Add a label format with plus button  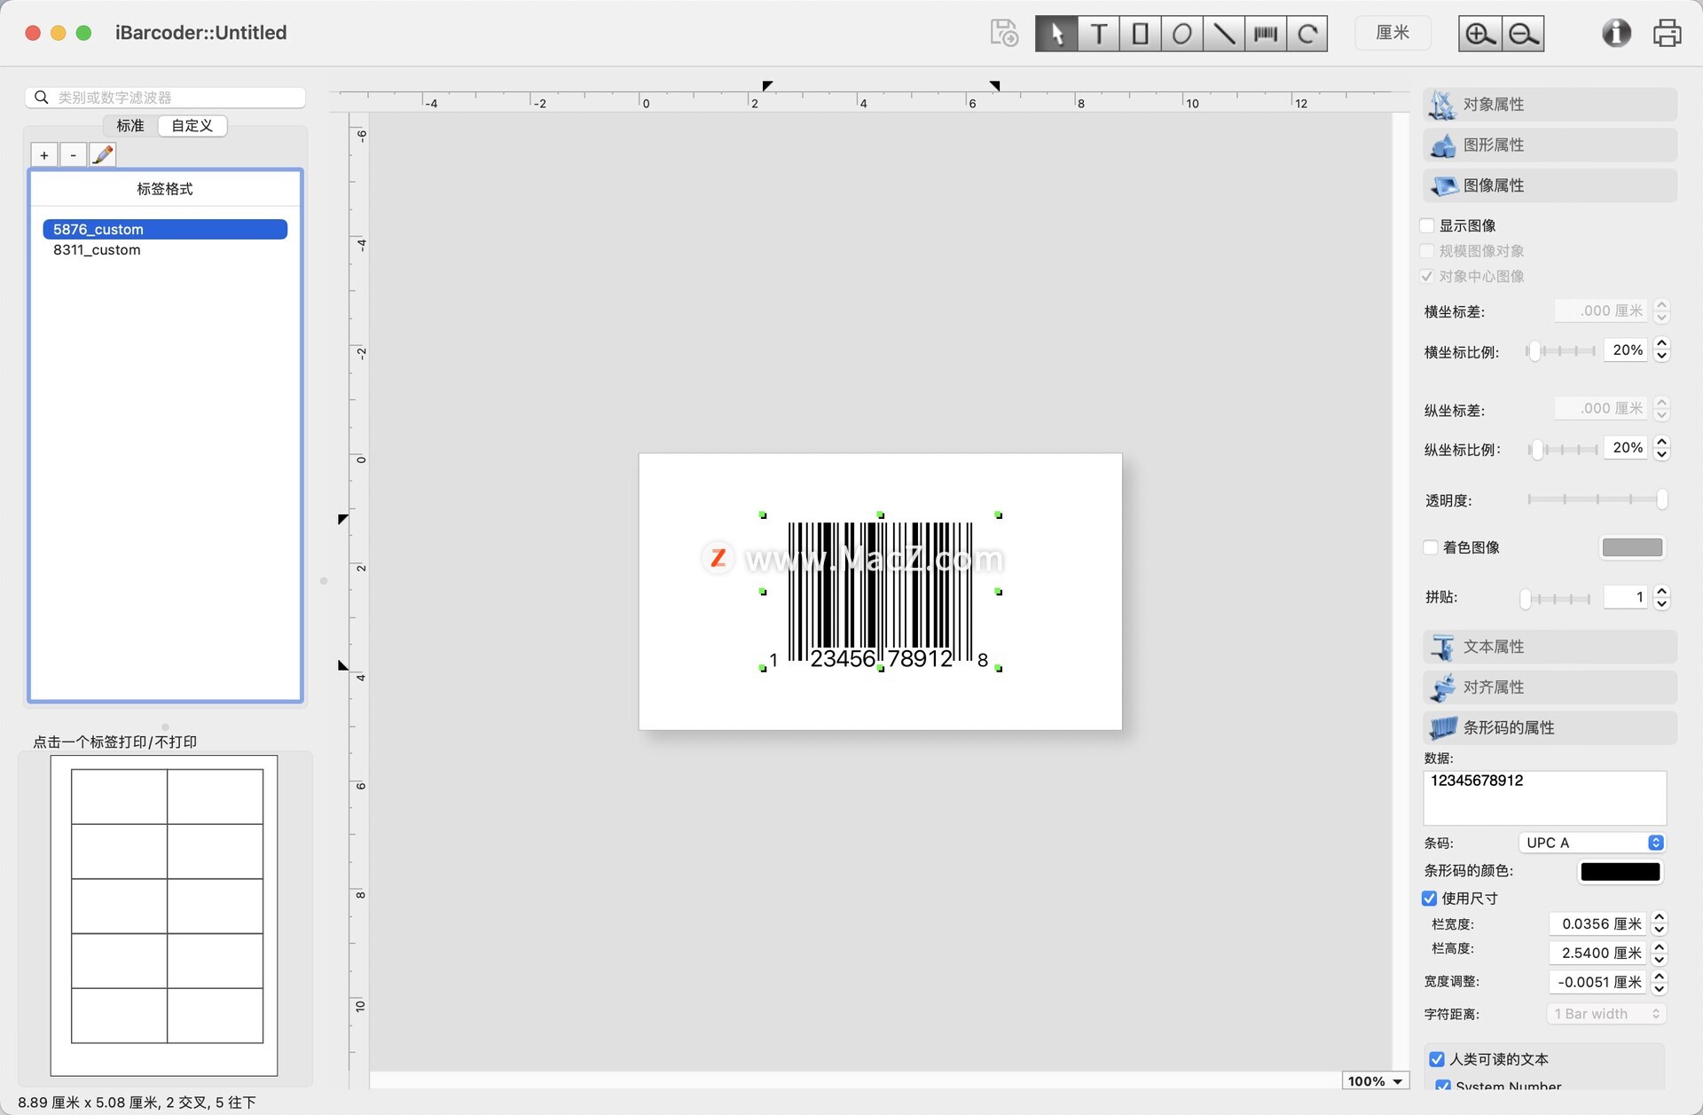click(44, 155)
